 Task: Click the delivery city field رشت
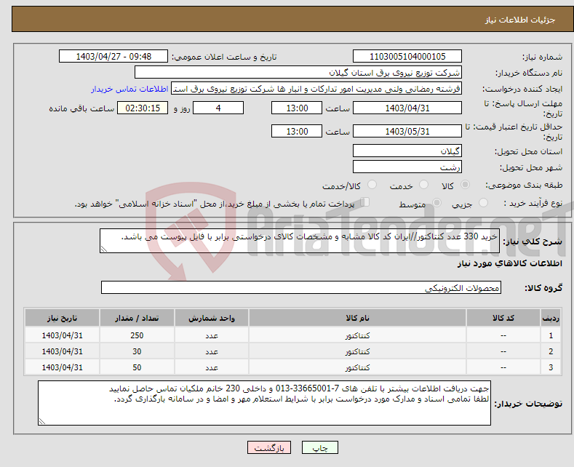[x=407, y=167]
